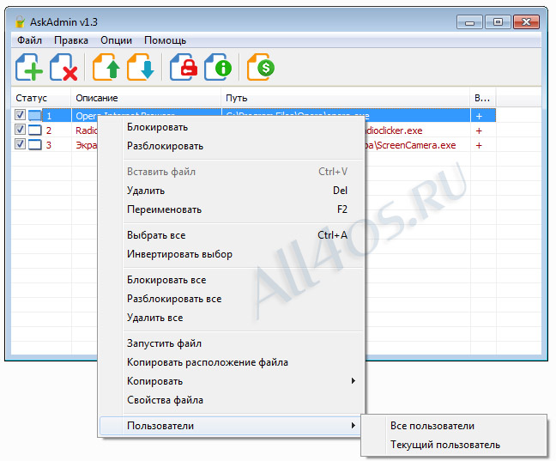This screenshot has width=556, height=461.
Task: Open the Правка menu
Action: 71,40
